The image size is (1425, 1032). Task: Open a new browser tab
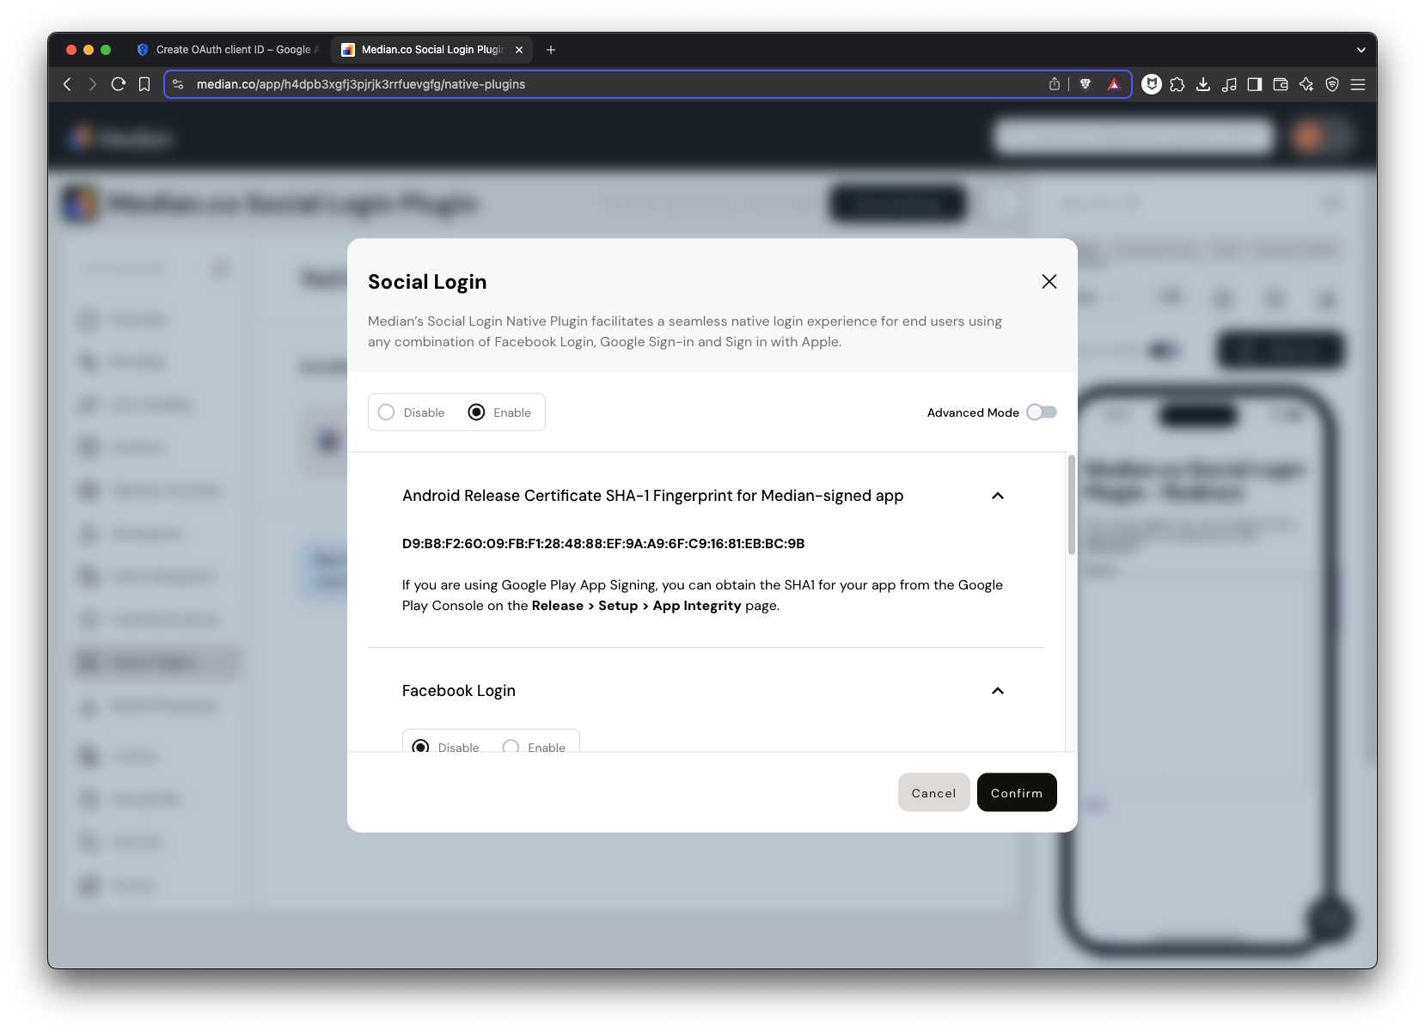tap(551, 50)
